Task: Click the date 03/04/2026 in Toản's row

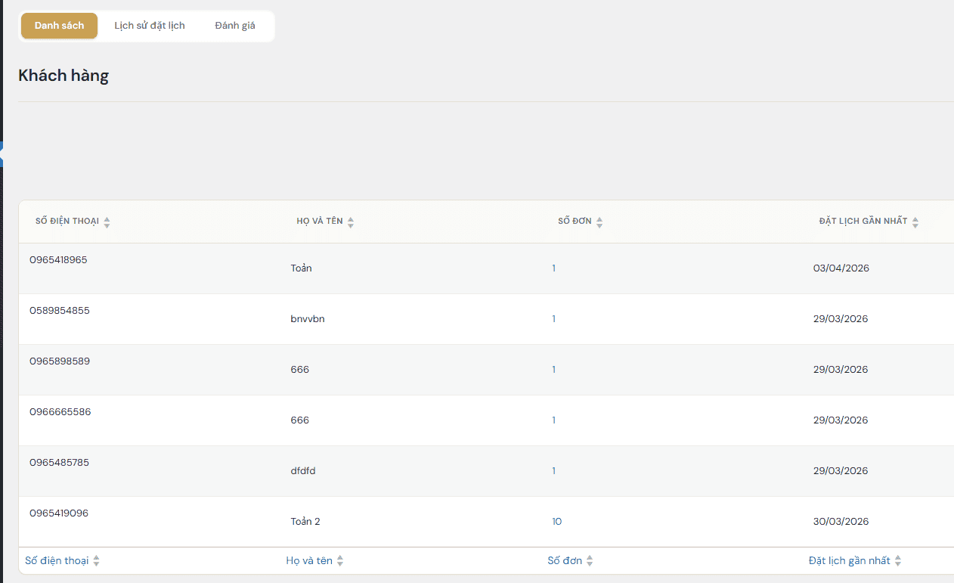Action: tap(841, 268)
